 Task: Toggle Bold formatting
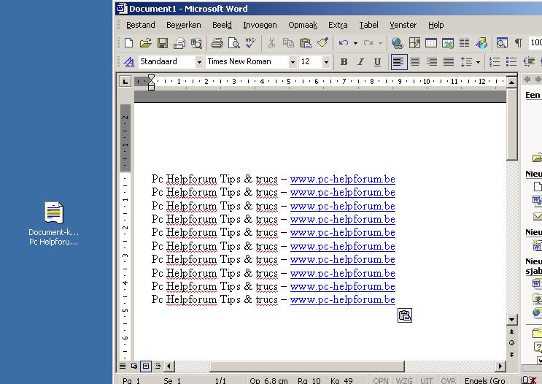tap(344, 62)
